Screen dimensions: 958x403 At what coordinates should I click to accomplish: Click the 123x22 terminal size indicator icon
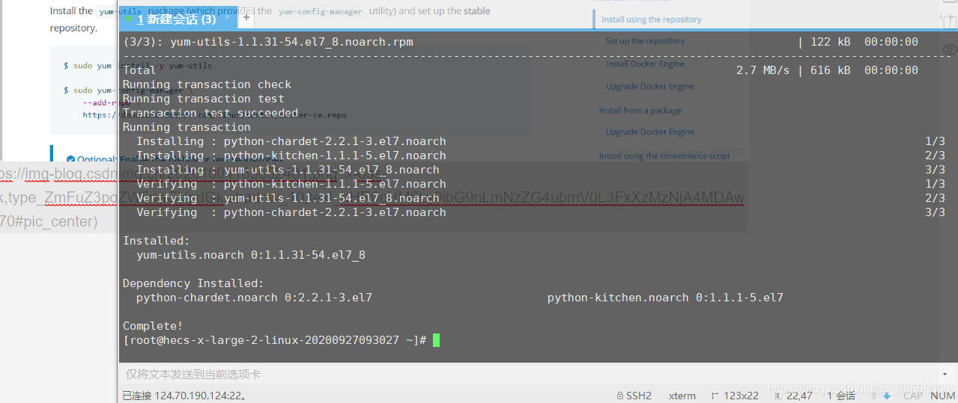pos(715,396)
